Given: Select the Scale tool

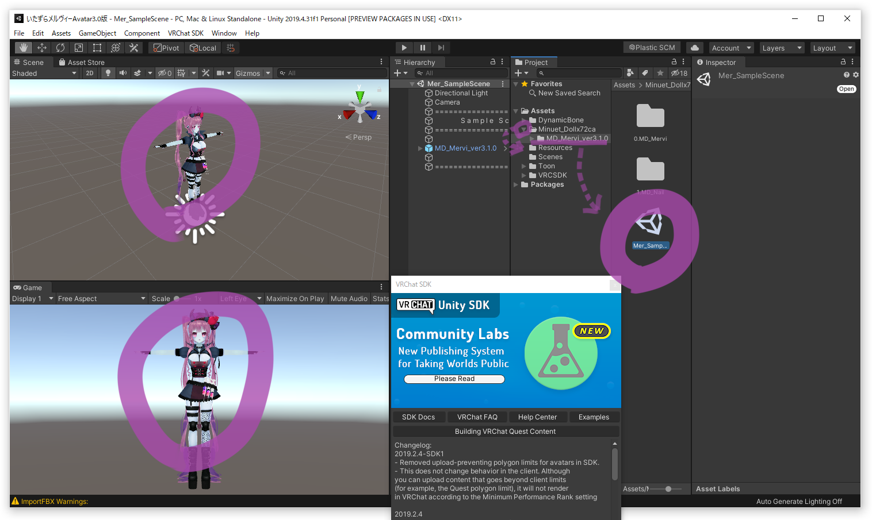Looking at the screenshot, I should coord(78,48).
